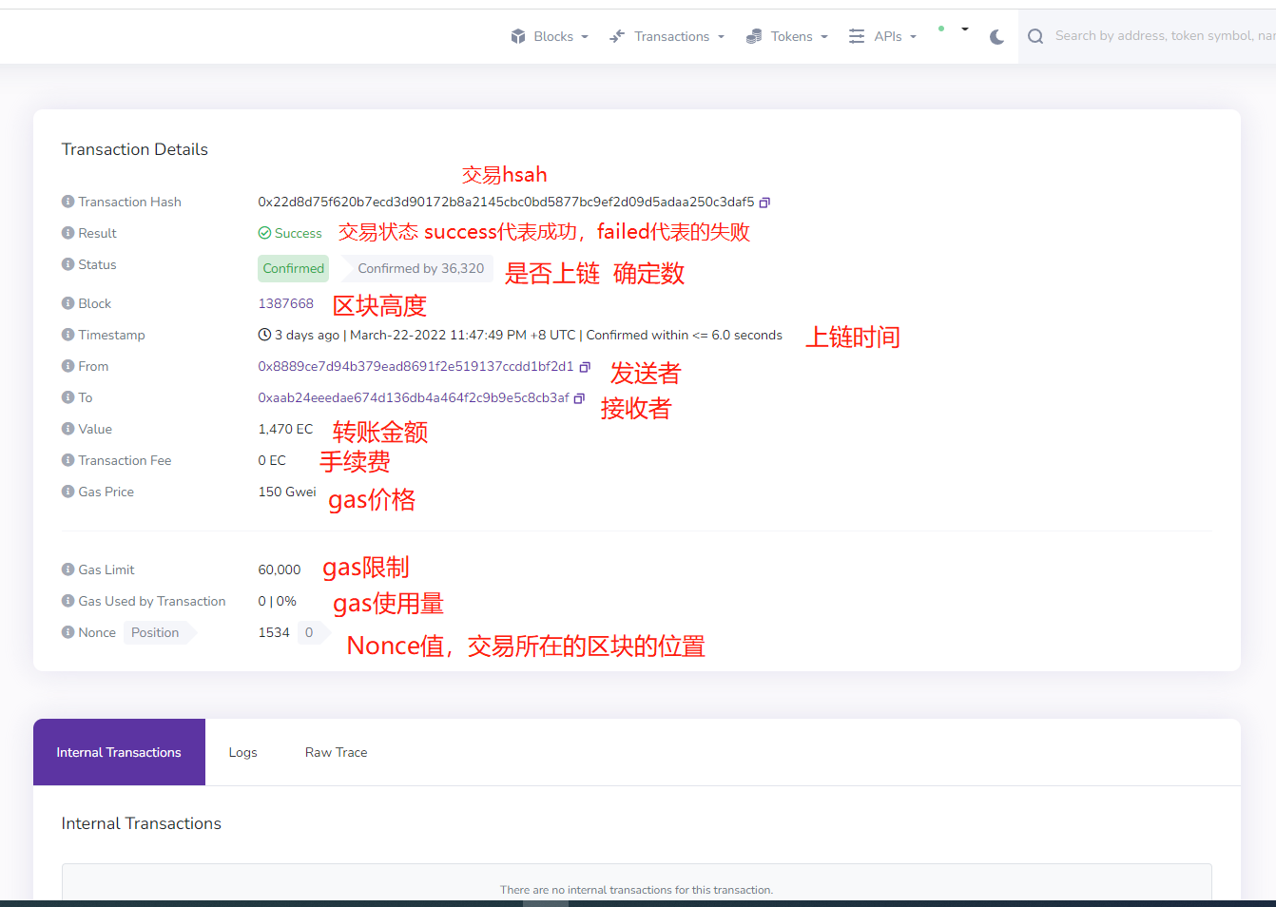Switch to the Logs tab
Screen dimensions: 1276x907
(x=242, y=752)
